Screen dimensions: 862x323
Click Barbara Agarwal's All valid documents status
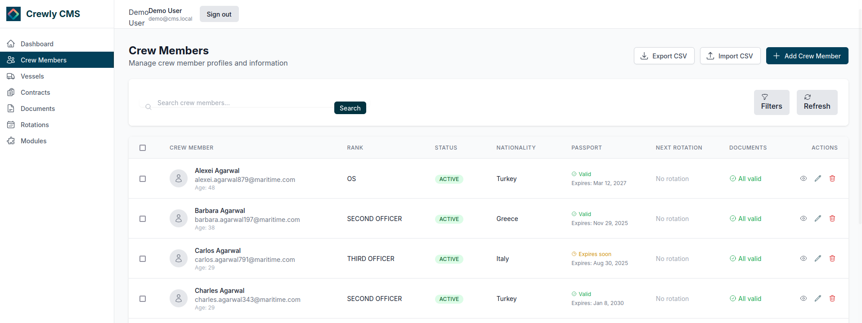[x=745, y=219]
